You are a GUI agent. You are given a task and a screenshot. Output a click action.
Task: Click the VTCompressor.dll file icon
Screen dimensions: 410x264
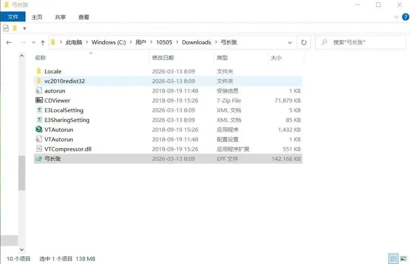(39, 149)
